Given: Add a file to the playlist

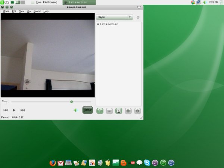Looking at the screenshot, I should coord(100,111).
